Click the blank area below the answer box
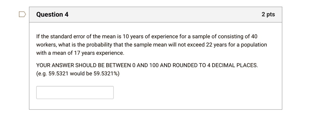 [x=155, y=104]
